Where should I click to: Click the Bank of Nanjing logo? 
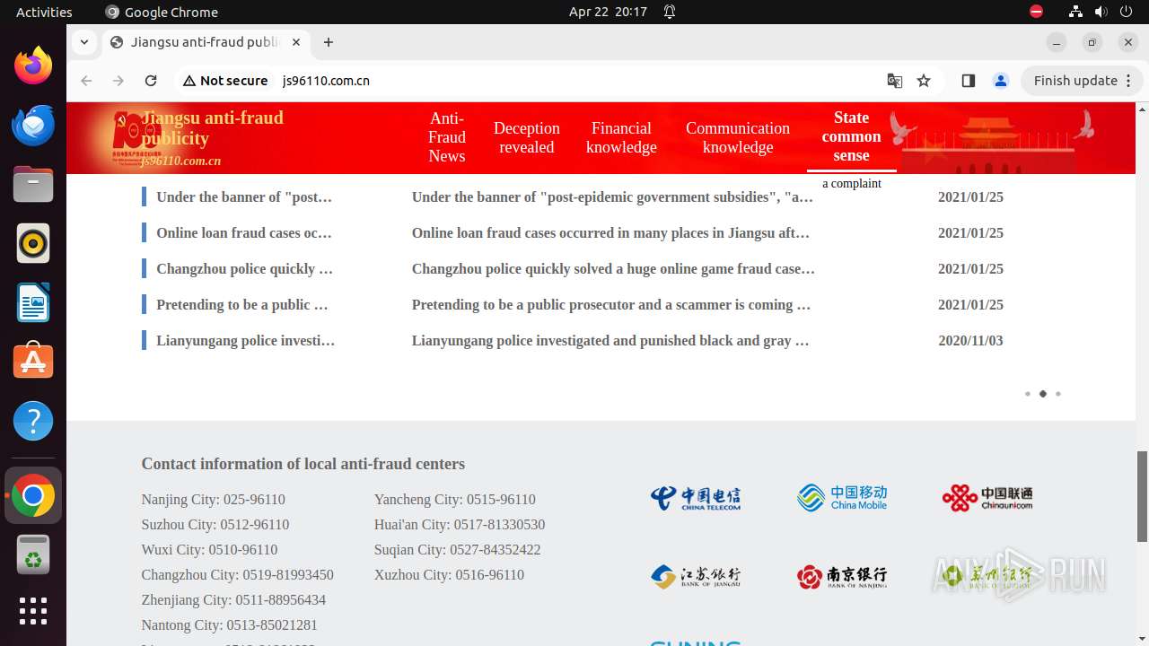click(x=842, y=576)
